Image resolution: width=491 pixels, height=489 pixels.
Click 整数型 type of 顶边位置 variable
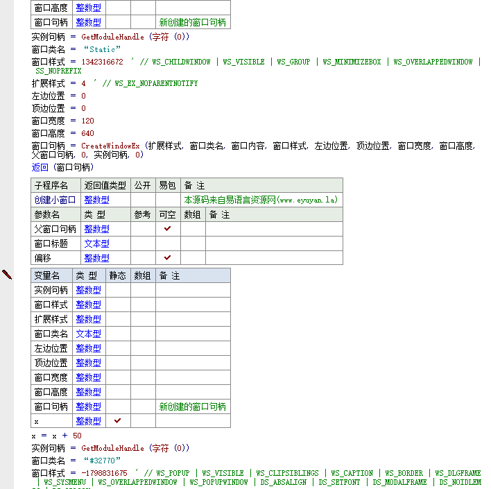pyautogui.click(x=88, y=363)
